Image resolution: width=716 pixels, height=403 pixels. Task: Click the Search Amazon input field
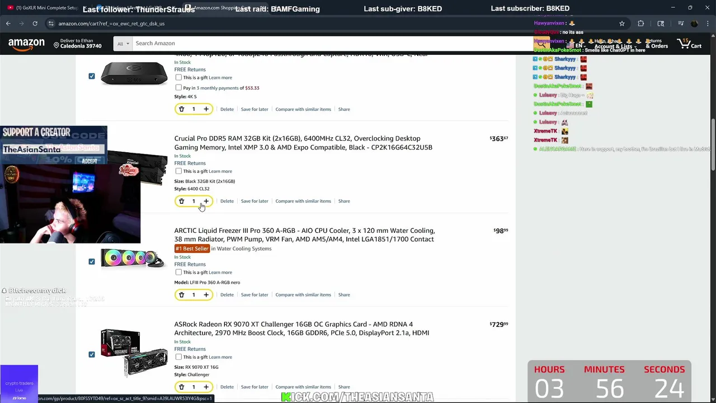[x=333, y=44]
